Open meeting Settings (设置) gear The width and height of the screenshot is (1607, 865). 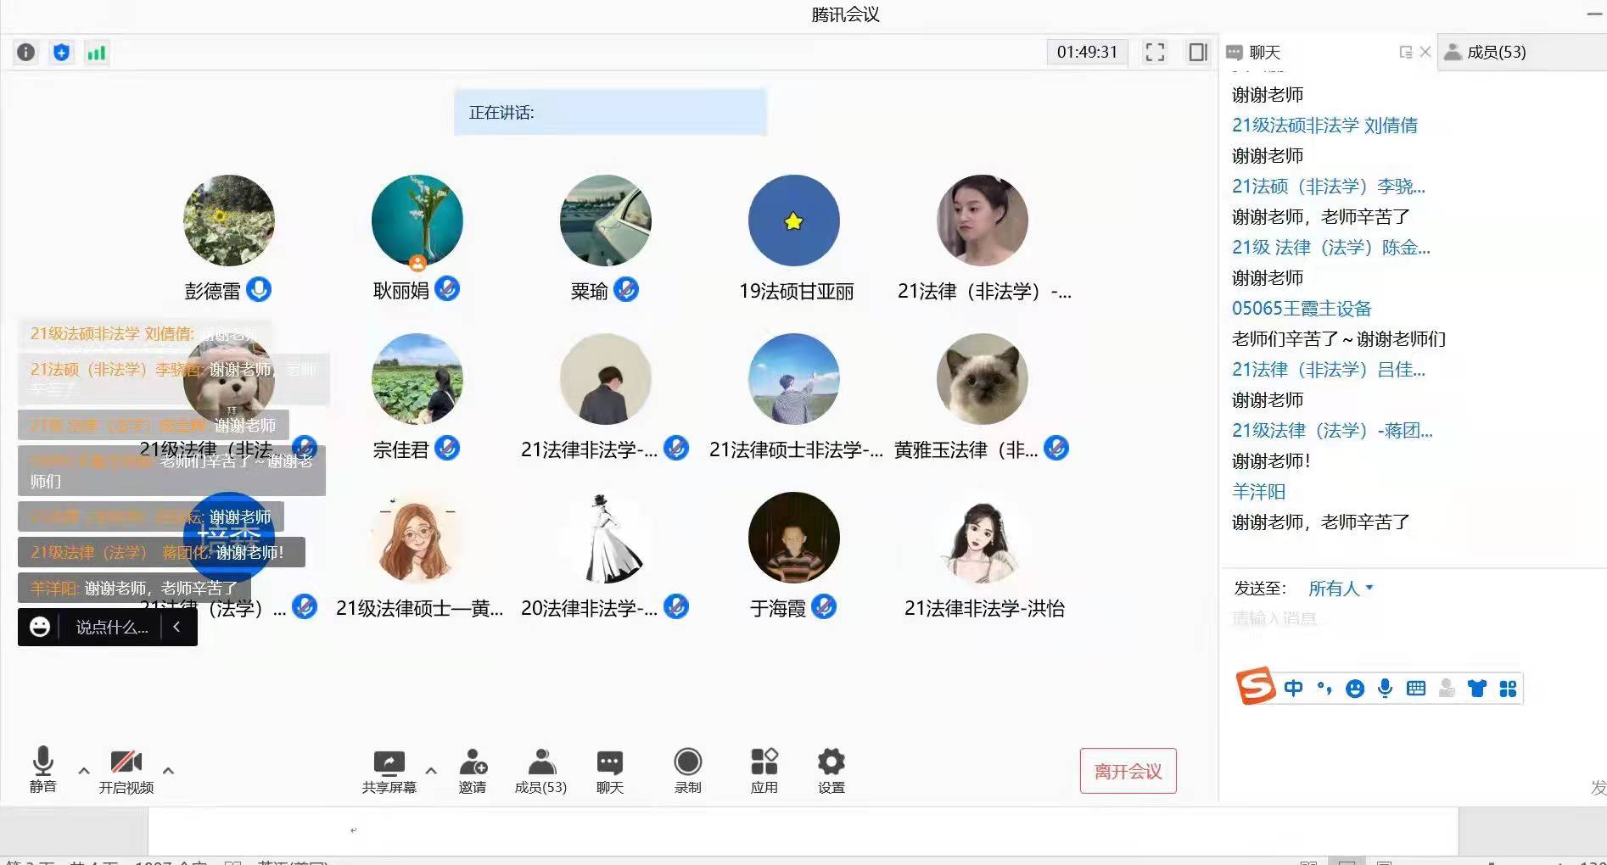click(x=831, y=771)
